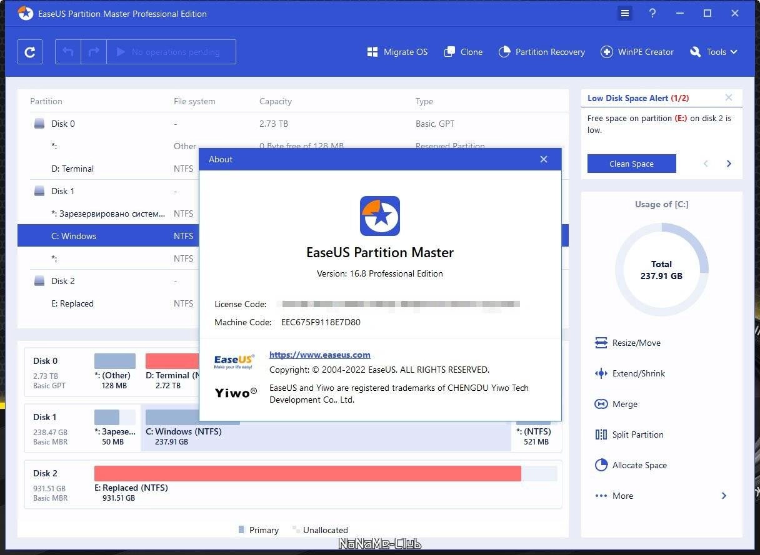This screenshot has width=760, height=555.
Task: Close the About dialog
Action: click(x=544, y=159)
